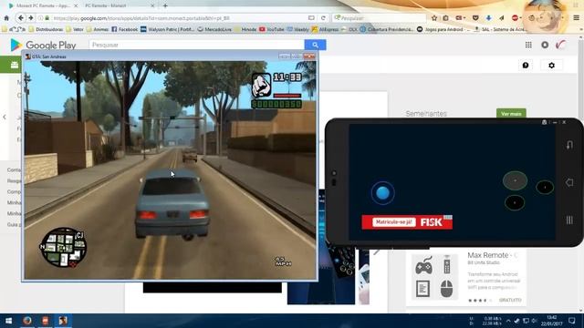This screenshot has height=328, width=584.
Task: Open MercadoLivre bookmark
Action: [x=214, y=29]
